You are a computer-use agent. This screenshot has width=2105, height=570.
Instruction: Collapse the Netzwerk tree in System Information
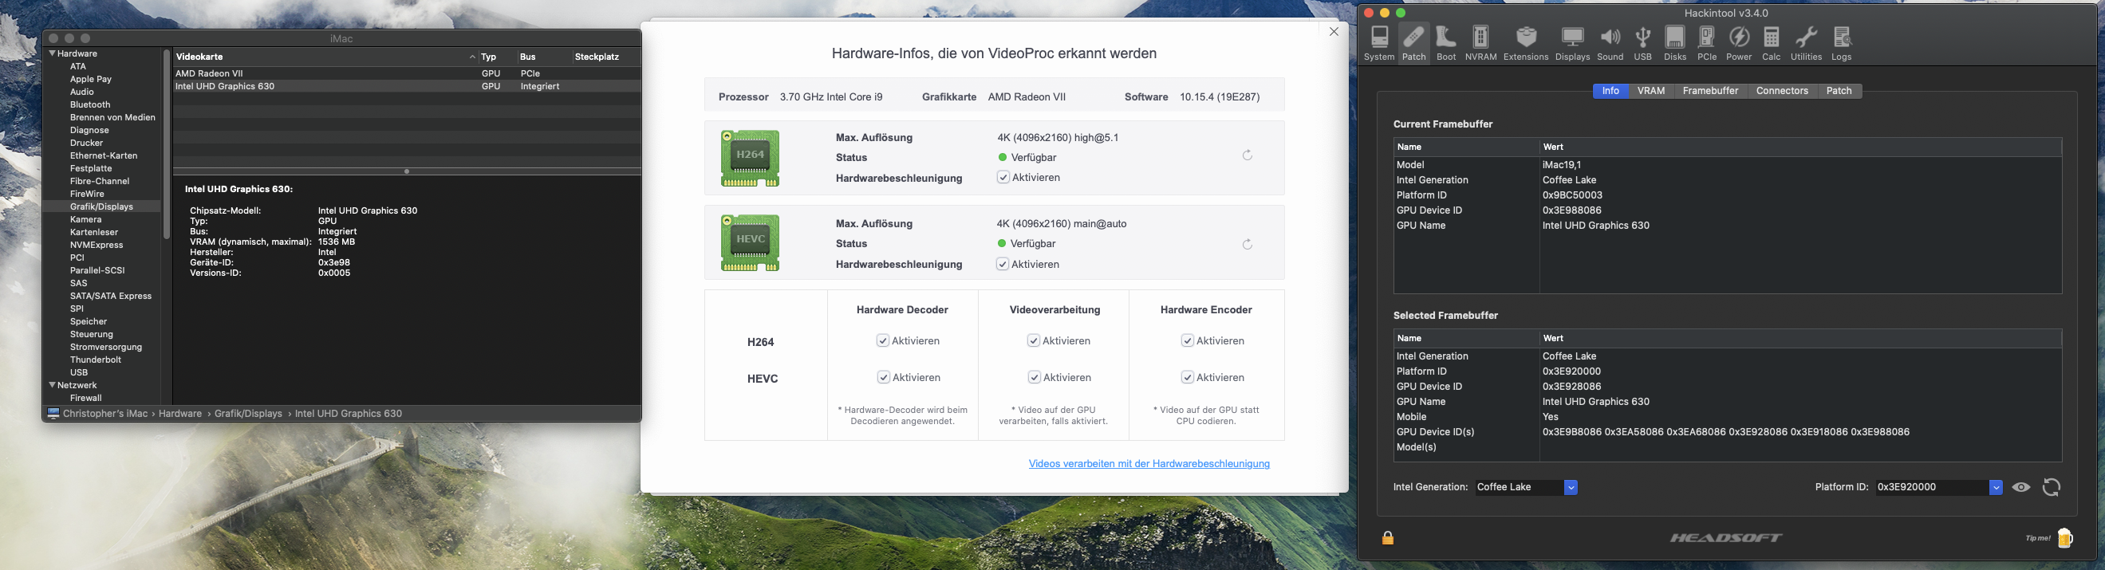pos(53,385)
